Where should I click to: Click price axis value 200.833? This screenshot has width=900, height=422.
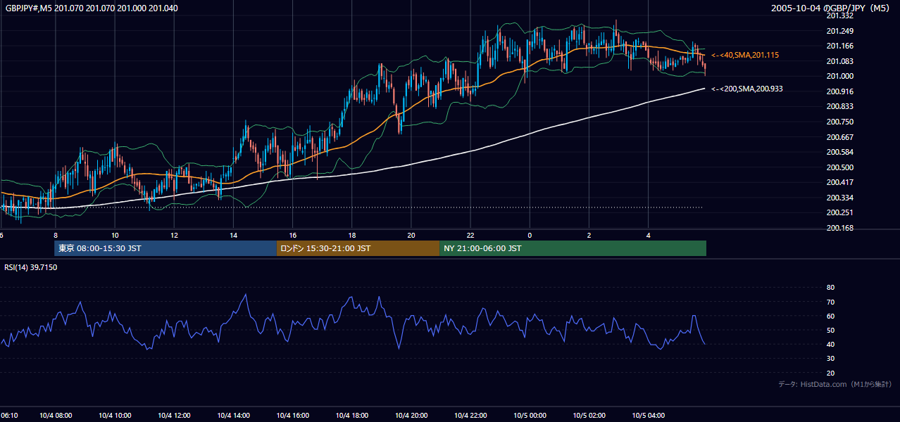(840, 106)
